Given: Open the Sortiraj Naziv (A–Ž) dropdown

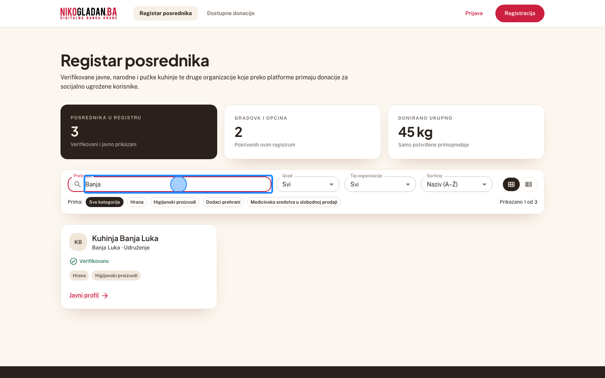Looking at the screenshot, I should tap(457, 184).
